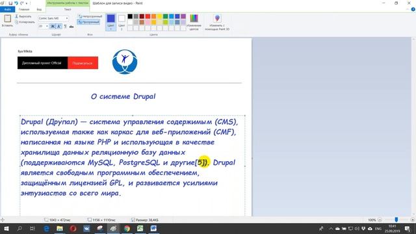
Task: Pick the green color swatch
Action: coord(166,16)
